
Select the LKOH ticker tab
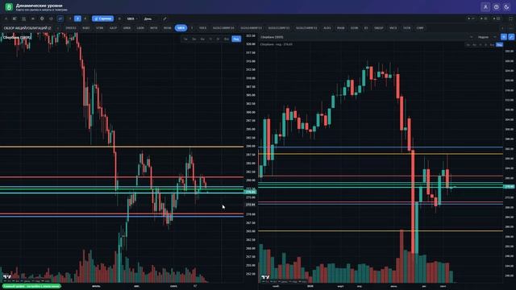tap(140, 28)
